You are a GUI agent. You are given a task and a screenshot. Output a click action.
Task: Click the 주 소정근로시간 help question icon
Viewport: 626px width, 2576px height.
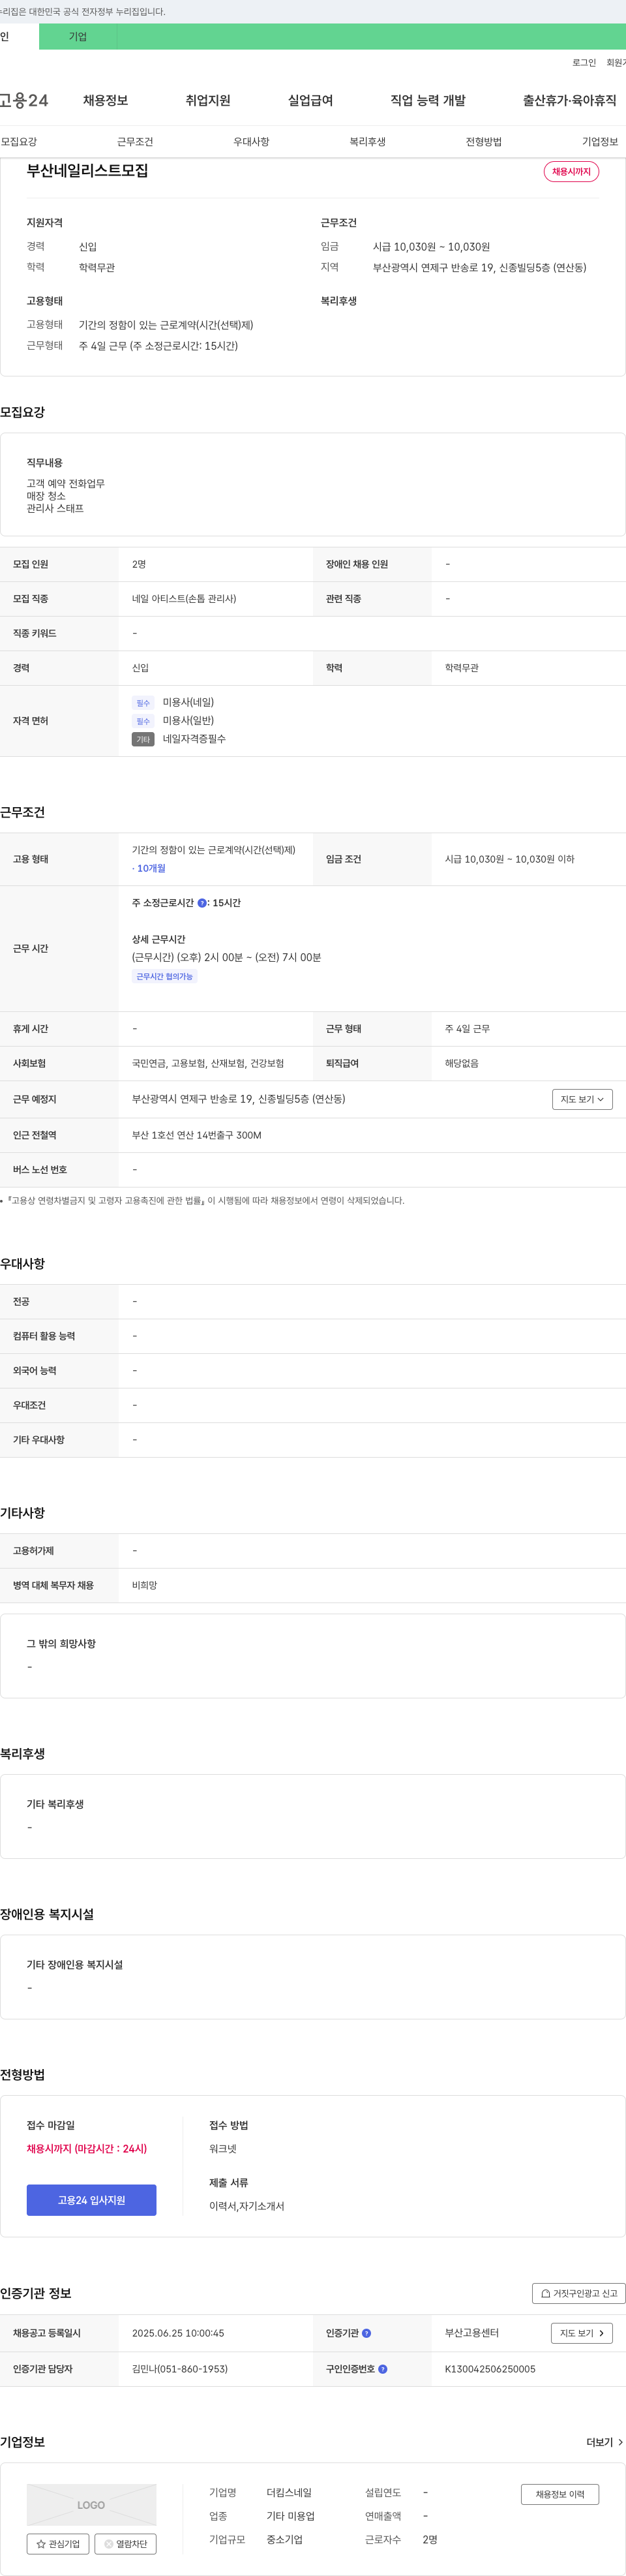coord(202,903)
